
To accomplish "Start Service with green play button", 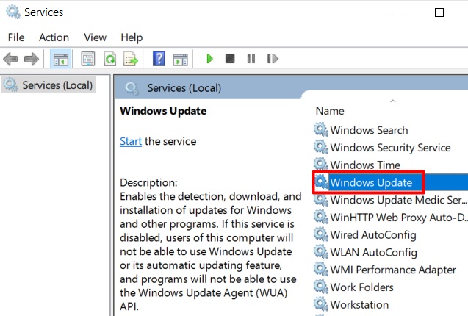I will click(x=210, y=59).
